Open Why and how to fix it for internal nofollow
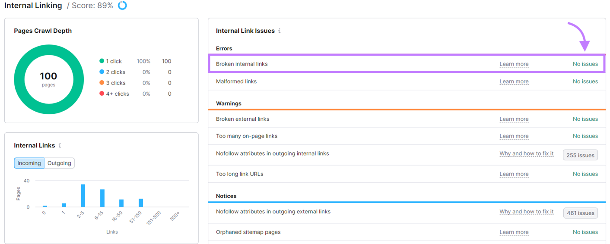This screenshot has height=244, width=610. click(526, 153)
